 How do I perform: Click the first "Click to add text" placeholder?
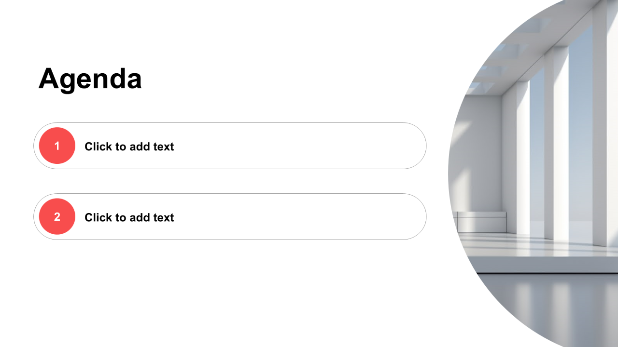(129, 147)
